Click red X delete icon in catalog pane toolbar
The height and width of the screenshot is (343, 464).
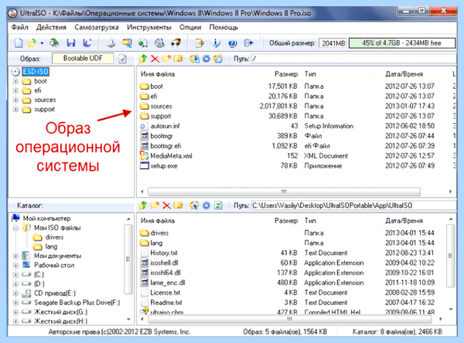click(166, 205)
